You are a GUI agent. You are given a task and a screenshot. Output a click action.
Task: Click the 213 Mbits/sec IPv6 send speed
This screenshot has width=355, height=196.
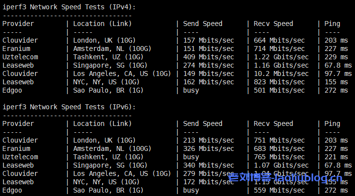point(208,140)
